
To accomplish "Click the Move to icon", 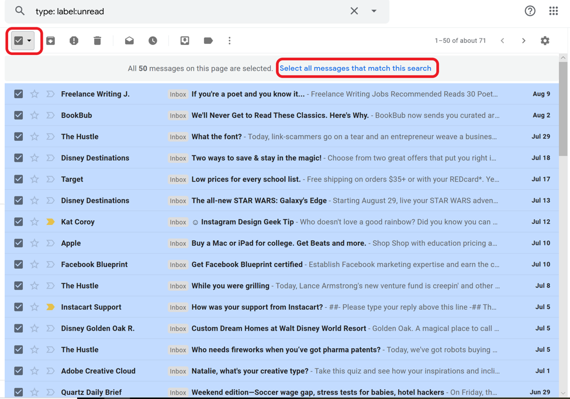I will 185,41.
